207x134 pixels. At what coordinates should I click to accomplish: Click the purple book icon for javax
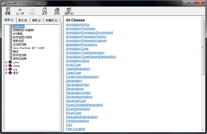pos(10,66)
